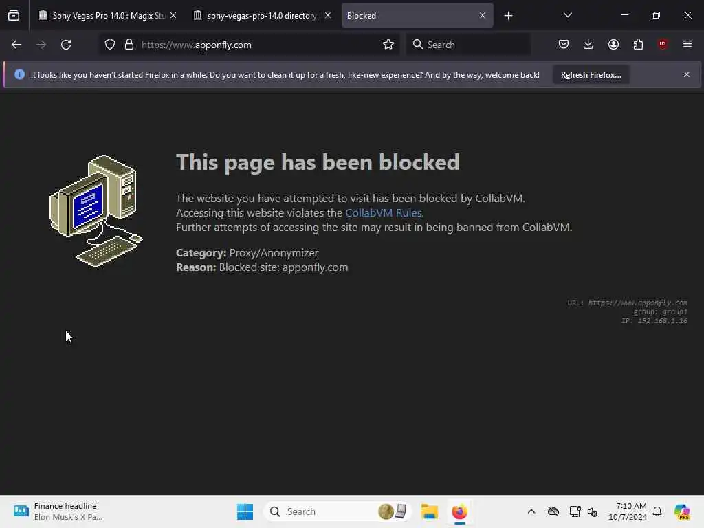Click Refresh Firefox button
The height and width of the screenshot is (528, 704).
[x=591, y=74]
